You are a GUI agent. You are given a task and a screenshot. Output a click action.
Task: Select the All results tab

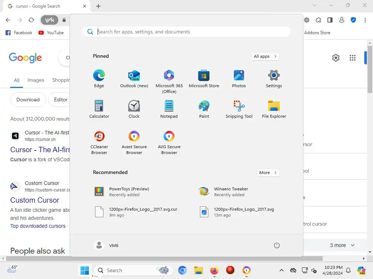tap(16, 80)
